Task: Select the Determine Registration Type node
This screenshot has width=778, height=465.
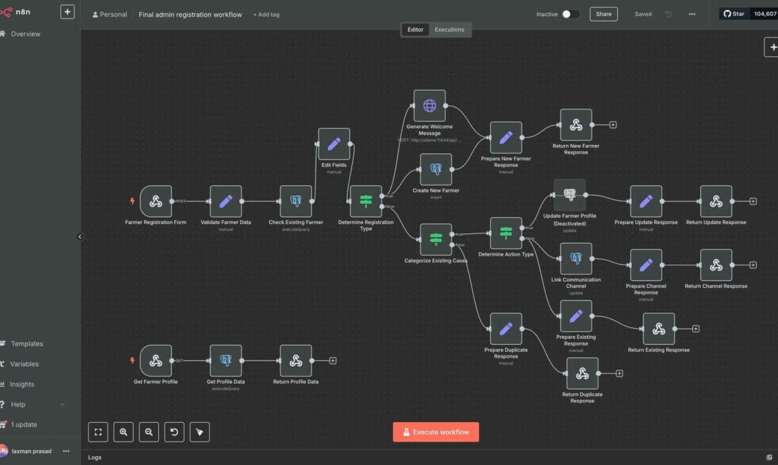Action: coord(366,201)
